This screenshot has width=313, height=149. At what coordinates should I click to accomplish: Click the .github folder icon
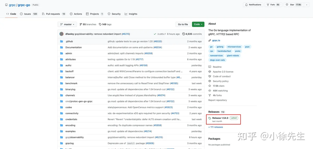62,41
